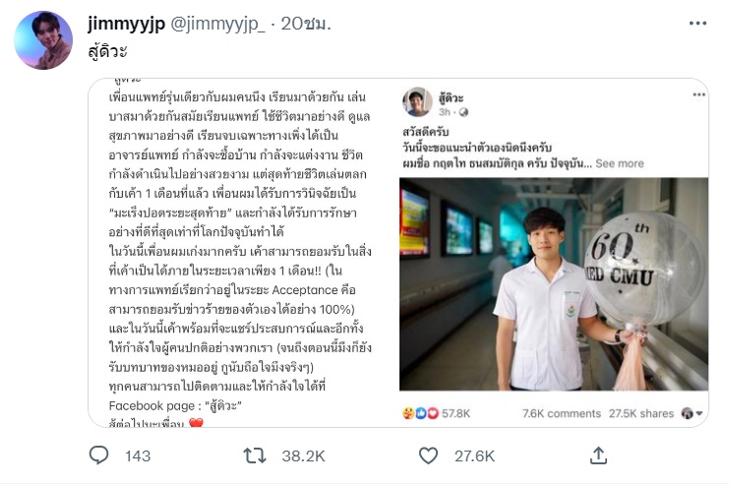Open the 27.5K shares link
Image resolution: width=730 pixels, height=485 pixels.
(x=635, y=413)
